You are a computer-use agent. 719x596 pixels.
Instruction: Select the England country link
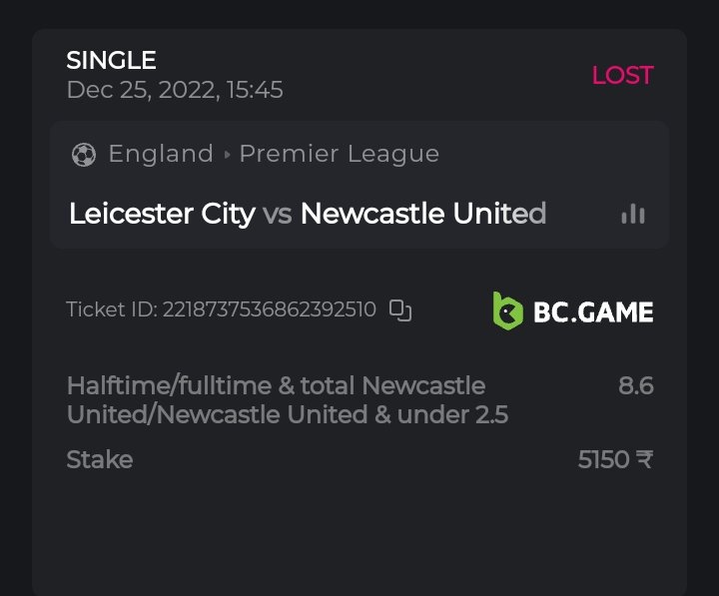pyautogui.click(x=161, y=154)
